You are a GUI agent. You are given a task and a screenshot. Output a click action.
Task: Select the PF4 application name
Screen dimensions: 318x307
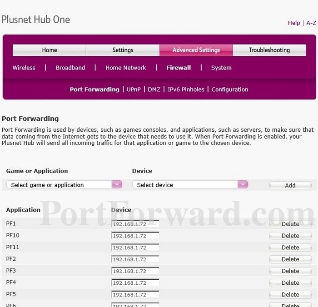(x=11, y=282)
